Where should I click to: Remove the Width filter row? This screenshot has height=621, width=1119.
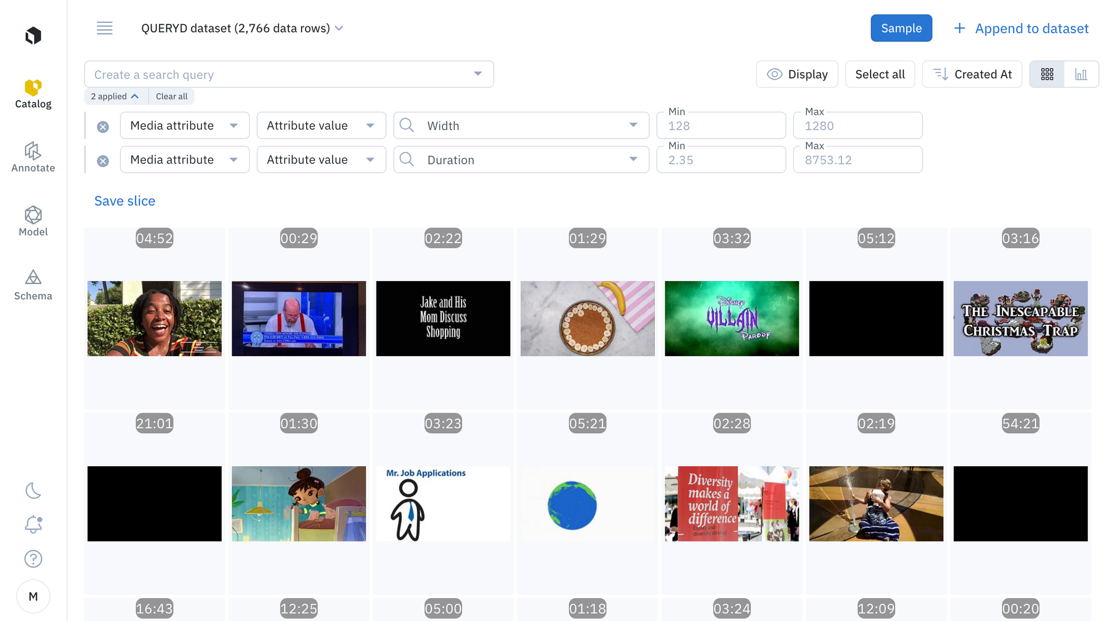coord(103,127)
